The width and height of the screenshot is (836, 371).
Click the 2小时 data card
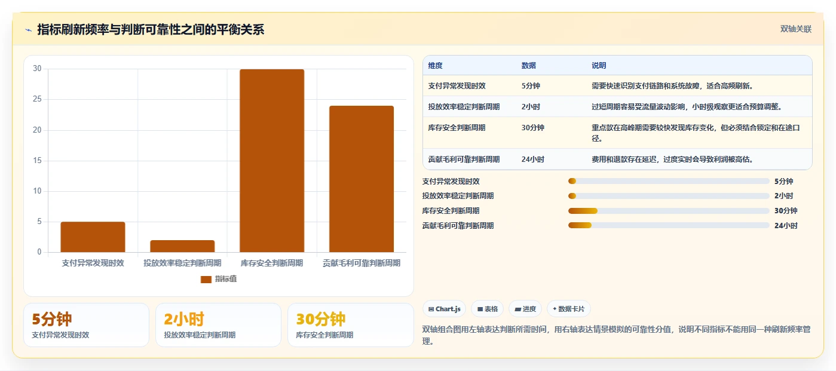tap(218, 325)
